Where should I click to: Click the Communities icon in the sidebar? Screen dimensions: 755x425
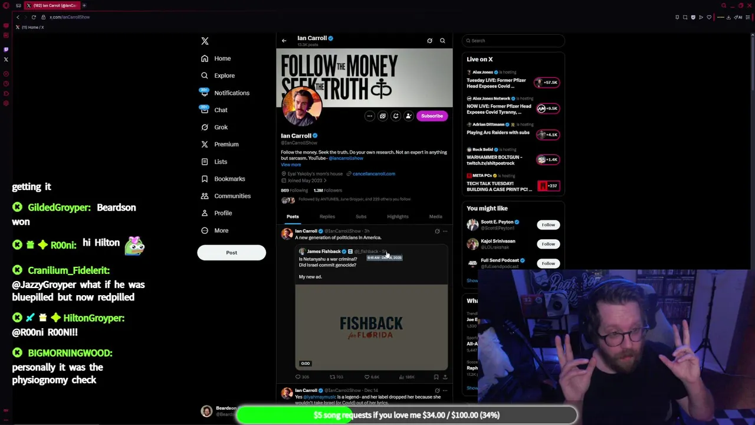coord(205,195)
